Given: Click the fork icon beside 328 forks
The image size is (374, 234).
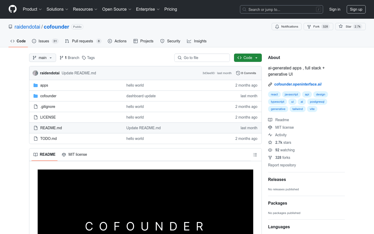Looking at the screenshot, I should (x=270, y=158).
